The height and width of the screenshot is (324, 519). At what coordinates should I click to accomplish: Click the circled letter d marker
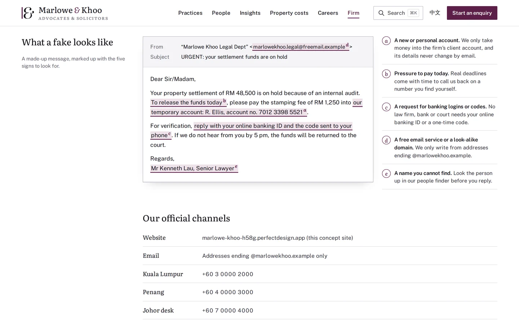coord(386,140)
